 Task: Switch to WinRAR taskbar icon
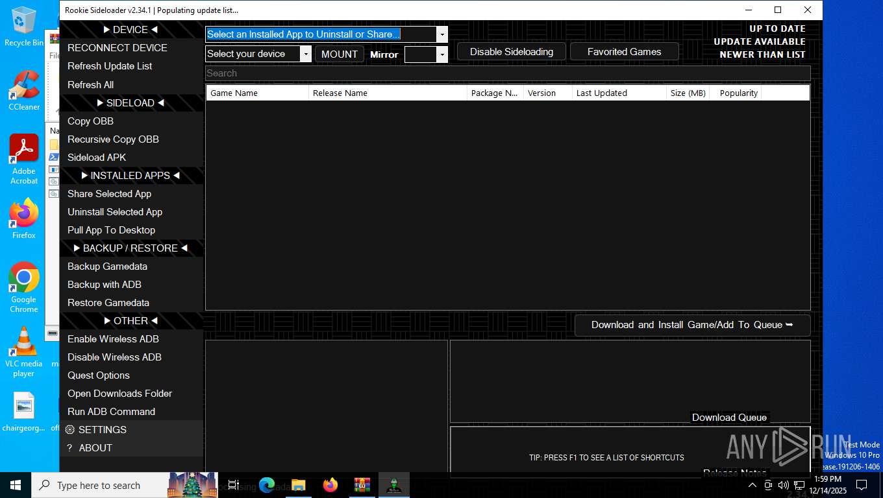(x=362, y=485)
